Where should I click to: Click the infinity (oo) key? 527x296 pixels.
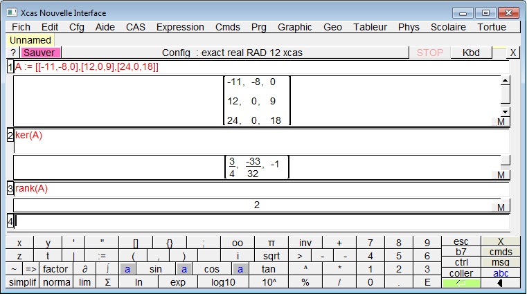(x=238, y=243)
